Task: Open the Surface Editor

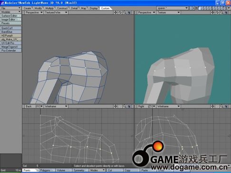Action: coord(10,16)
